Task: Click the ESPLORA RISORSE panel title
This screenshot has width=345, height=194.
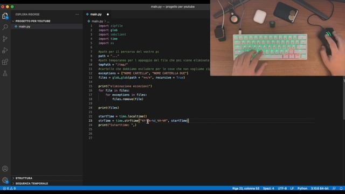Action: [27, 15]
